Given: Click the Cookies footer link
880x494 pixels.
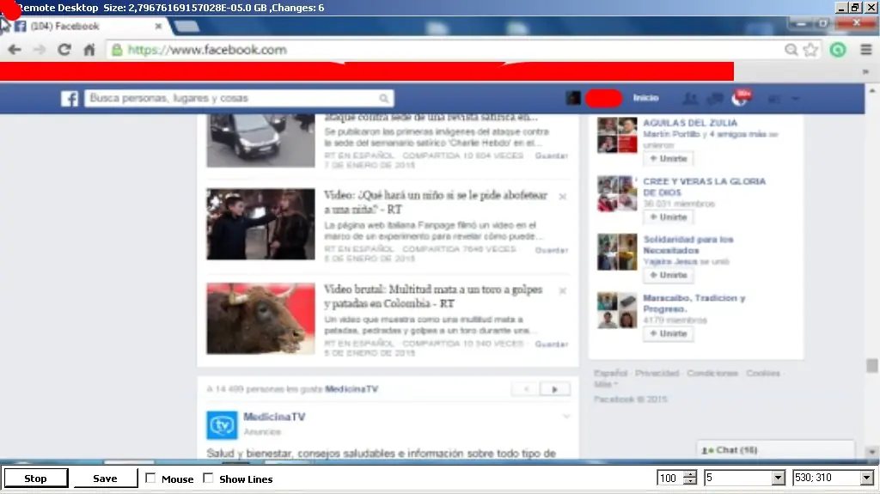Looking at the screenshot, I should point(763,374).
